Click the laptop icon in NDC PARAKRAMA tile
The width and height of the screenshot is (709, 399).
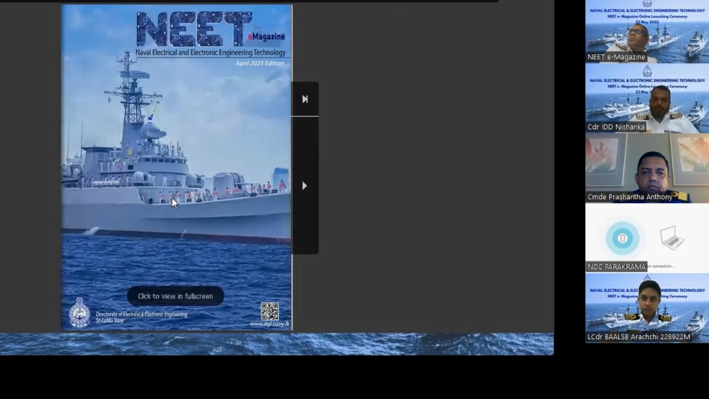pyautogui.click(x=672, y=238)
